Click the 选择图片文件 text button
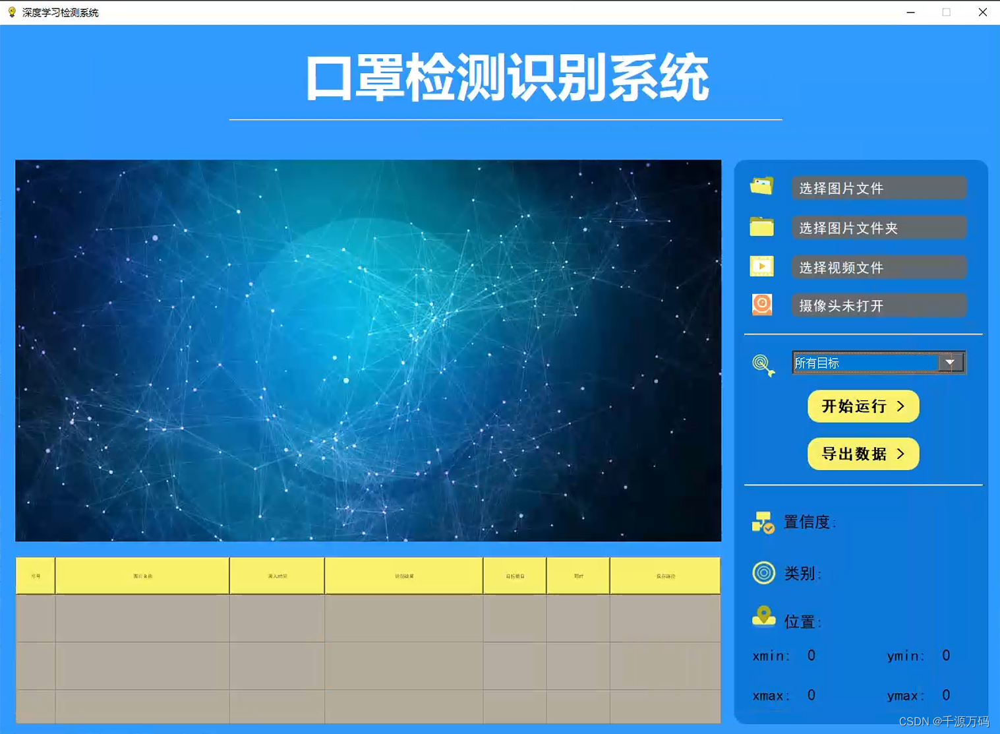The height and width of the screenshot is (734, 1000). (x=879, y=188)
